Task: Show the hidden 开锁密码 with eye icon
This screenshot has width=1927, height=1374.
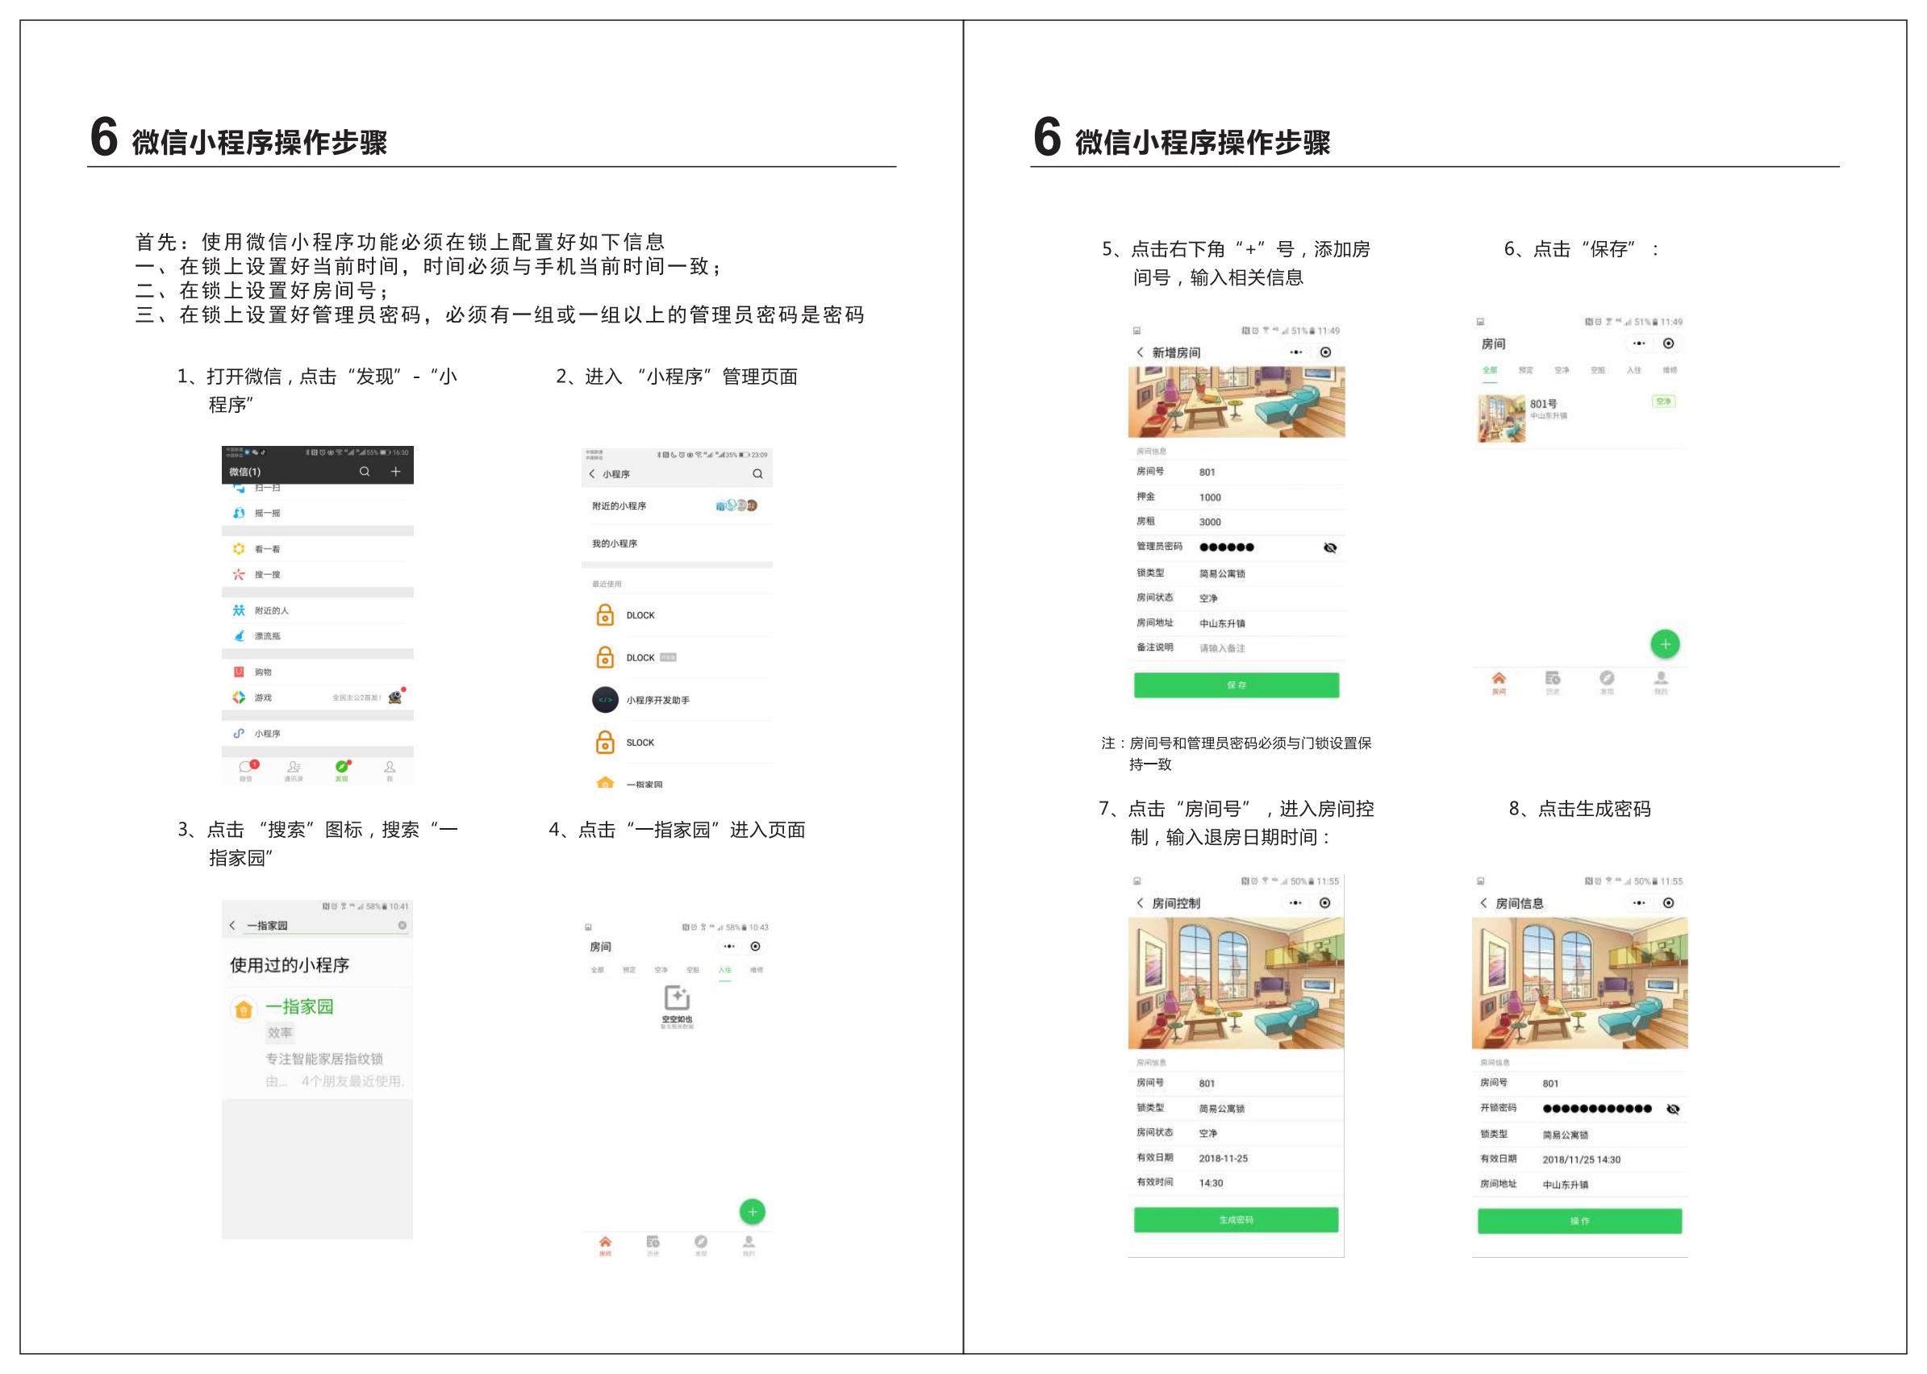Action: [1672, 1109]
